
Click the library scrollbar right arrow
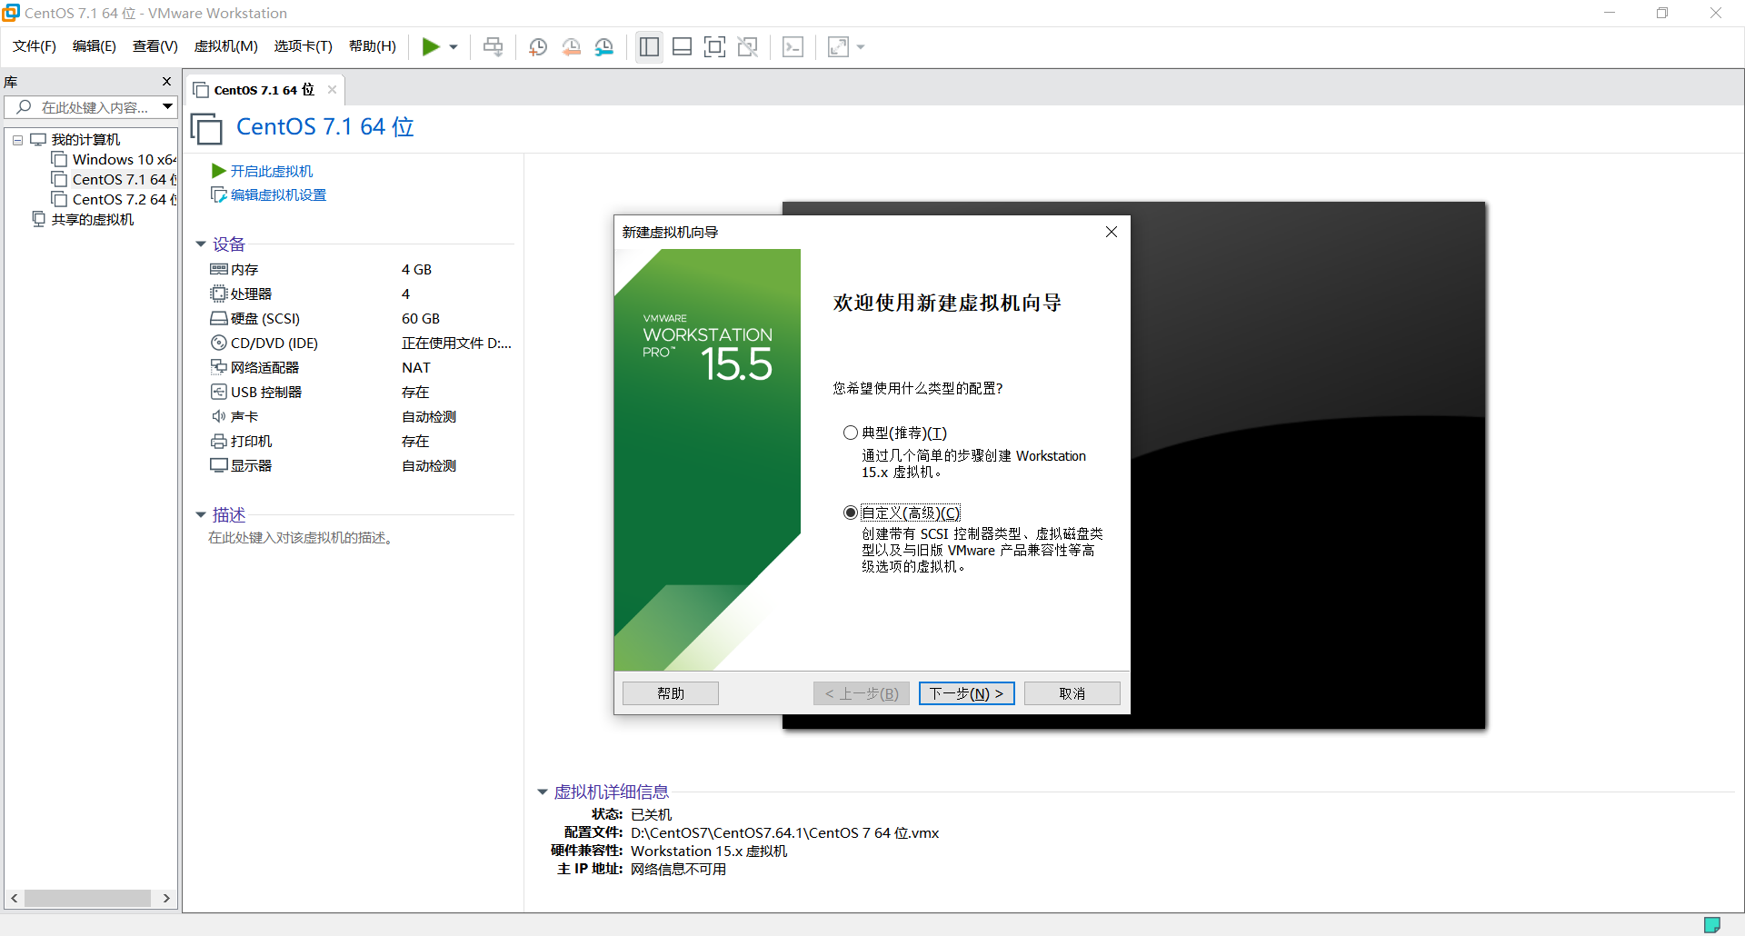[x=166, y=898]
